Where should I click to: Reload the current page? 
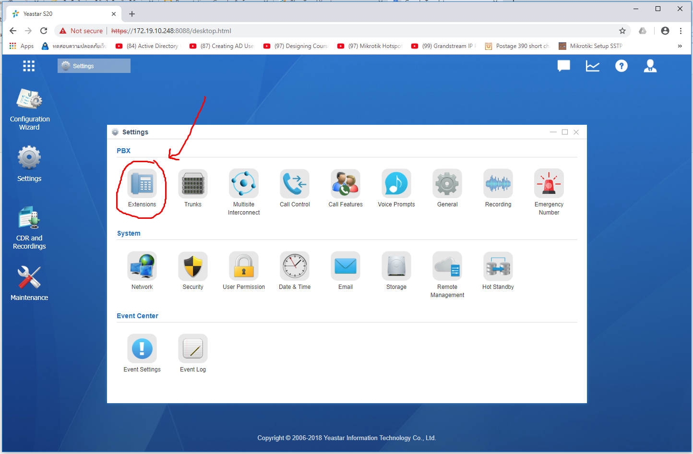click(44, 31)
